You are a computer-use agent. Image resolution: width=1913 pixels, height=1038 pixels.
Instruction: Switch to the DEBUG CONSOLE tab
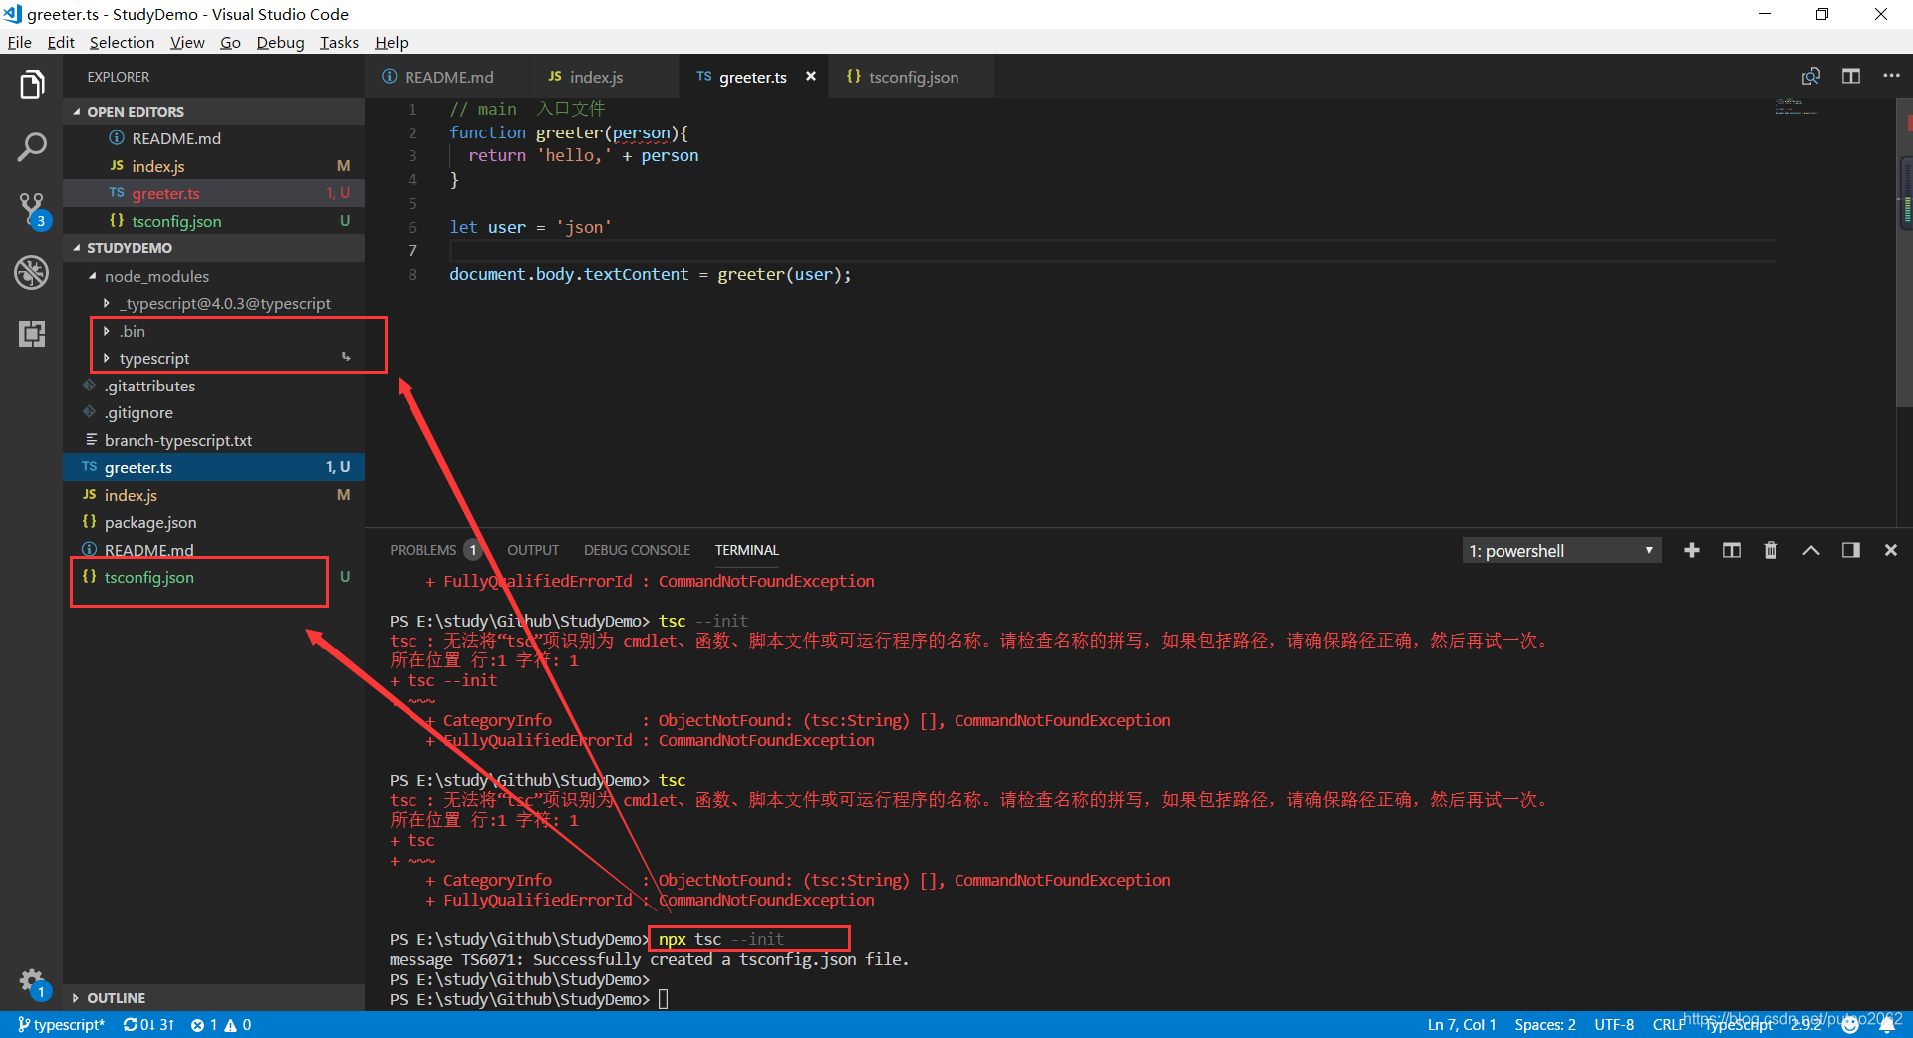pyautogui.click(x=637, y=550)
